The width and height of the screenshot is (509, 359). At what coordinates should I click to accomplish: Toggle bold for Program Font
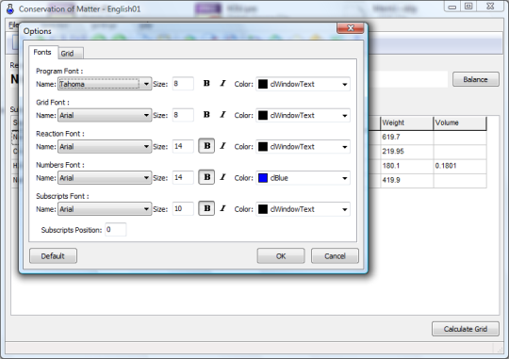pos(206,84)
